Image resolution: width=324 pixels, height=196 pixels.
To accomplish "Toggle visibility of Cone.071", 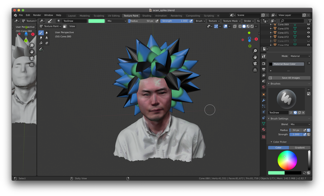I will pyautogui.click(x=308, y=32).
